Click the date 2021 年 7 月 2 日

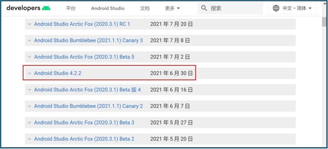point(170,57)
